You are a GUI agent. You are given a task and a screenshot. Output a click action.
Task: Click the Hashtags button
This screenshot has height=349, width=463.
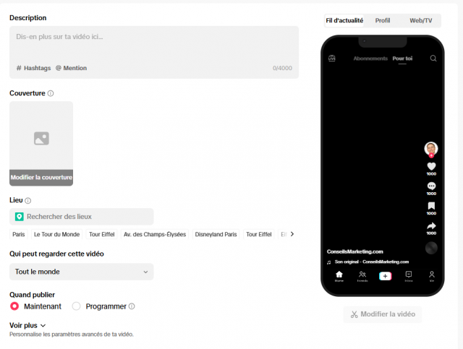[34, 68]
